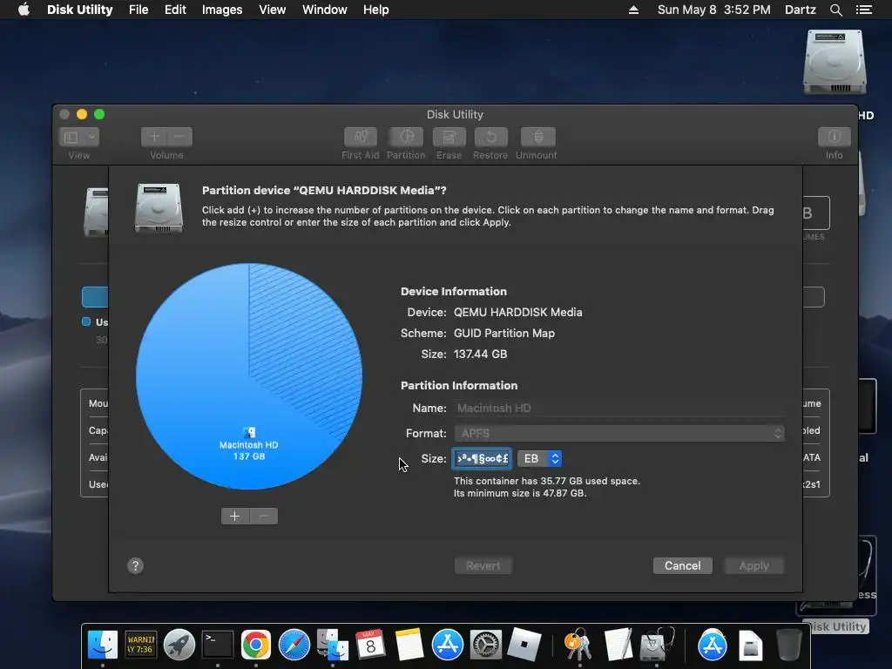Open the Edit menu
The width and height of the screenshot is (892, 669).
click(x=175, y=10)
